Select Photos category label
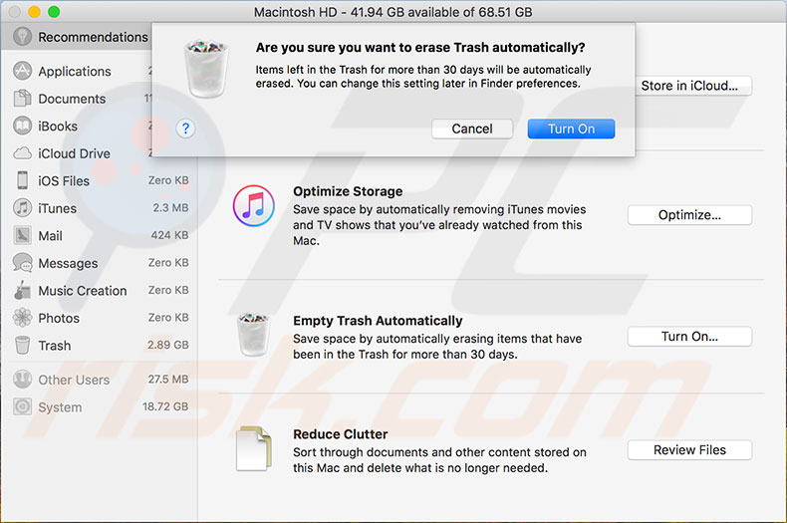 coord(59,318)
